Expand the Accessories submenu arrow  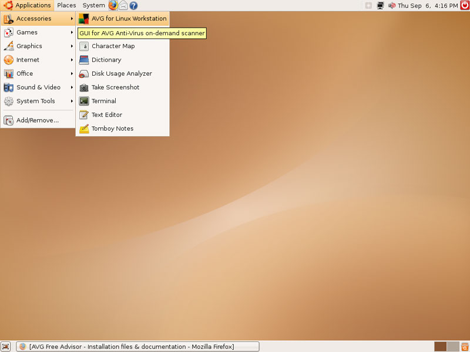[x=72, y=19]
